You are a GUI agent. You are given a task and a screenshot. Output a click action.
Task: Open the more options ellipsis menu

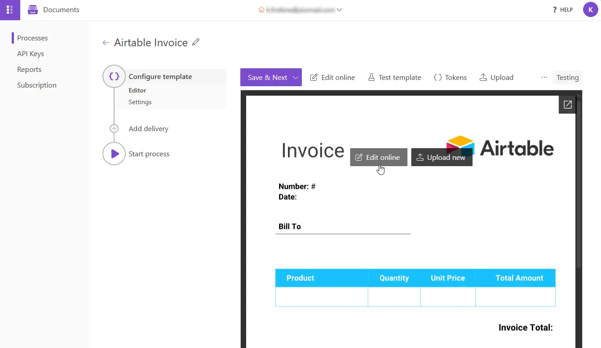[x=544, y=77]
